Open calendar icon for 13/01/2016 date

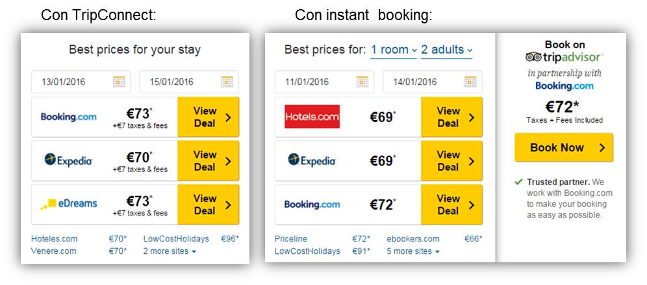[x=119, y=82]
